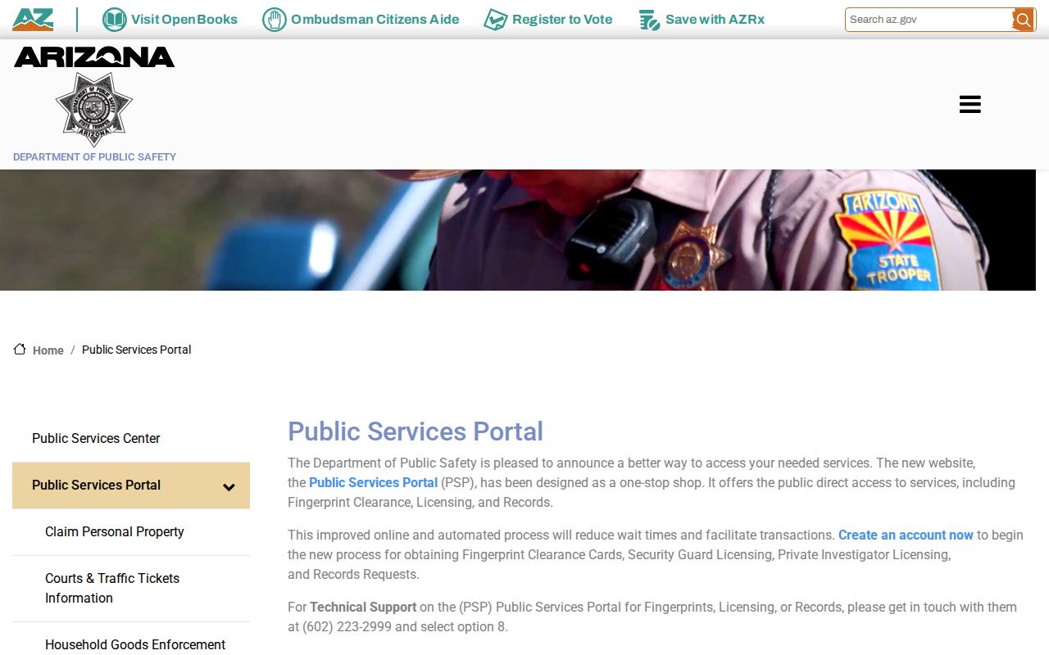Open Household Goods Enforcement sidebar item
This screenshot has height=655, width=1049.
pos(131,639)
